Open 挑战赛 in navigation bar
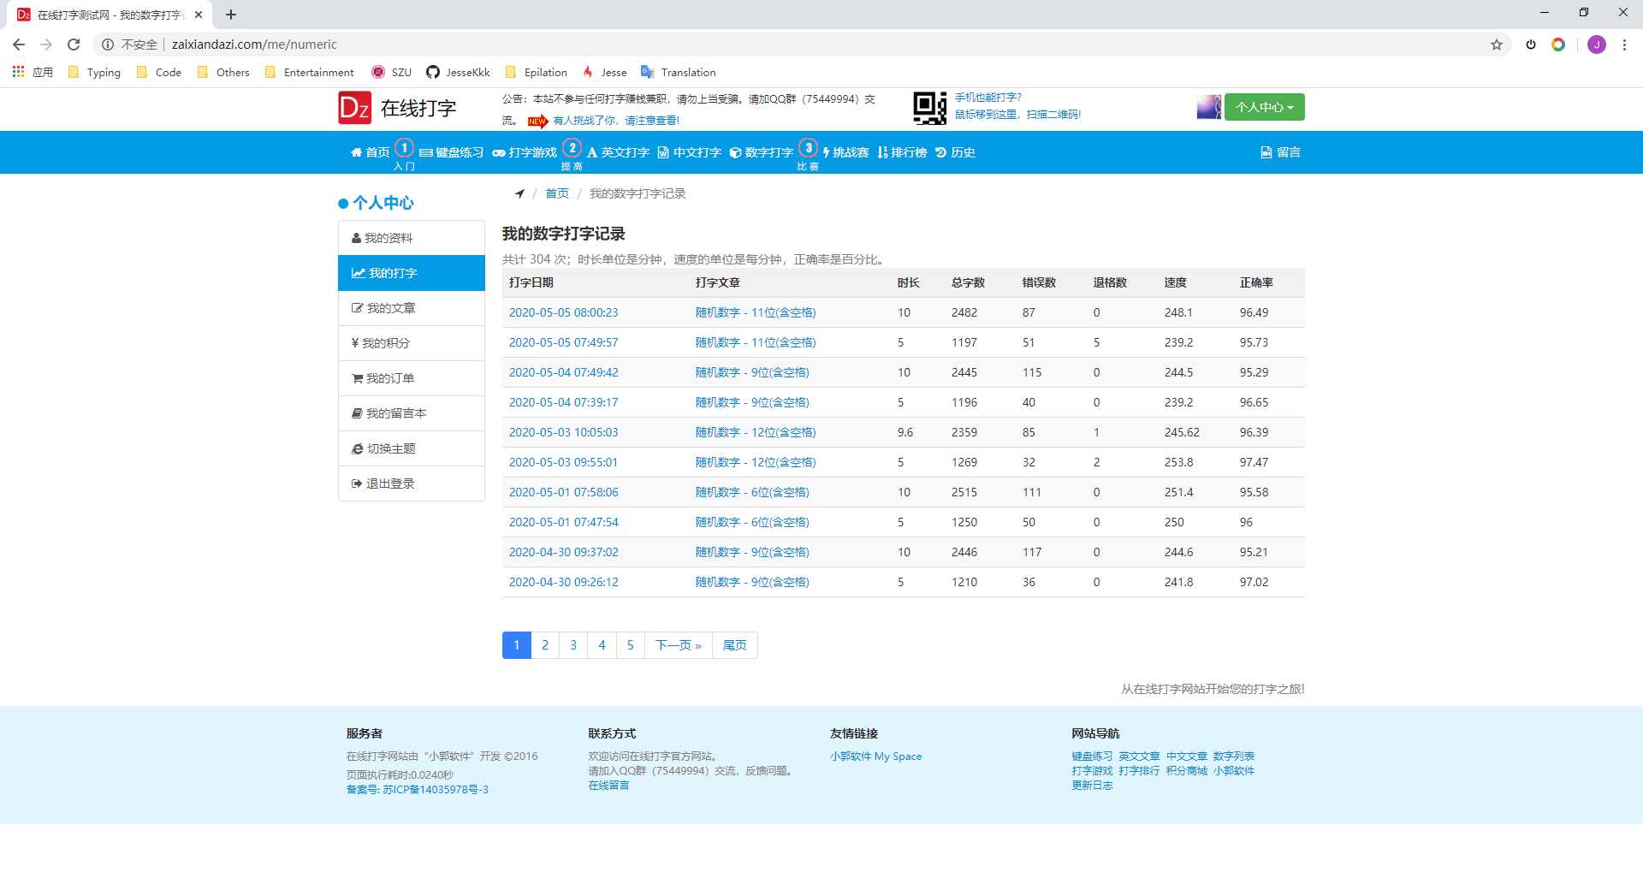The height and width of the screenshot is (890, 1643). 845,152
